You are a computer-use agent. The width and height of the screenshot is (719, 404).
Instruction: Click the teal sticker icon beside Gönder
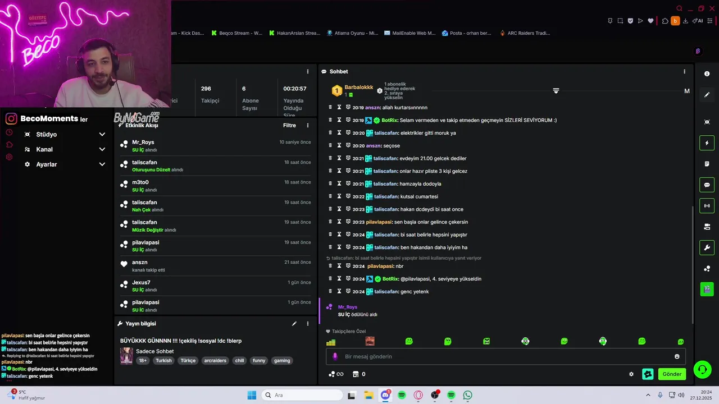(x=648, y=374)
